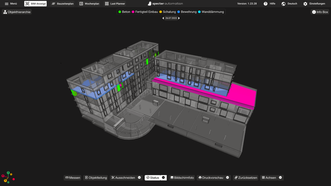Open Einstellungen settings

314,4
